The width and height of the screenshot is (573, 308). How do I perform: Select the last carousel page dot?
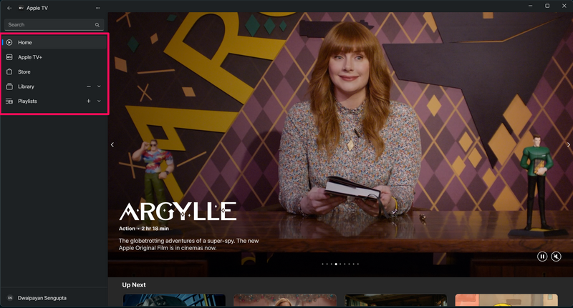coord(357,264)
